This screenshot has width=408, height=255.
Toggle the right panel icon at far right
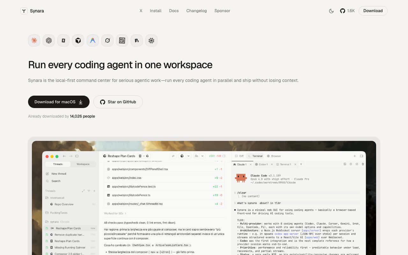point(361,156)
